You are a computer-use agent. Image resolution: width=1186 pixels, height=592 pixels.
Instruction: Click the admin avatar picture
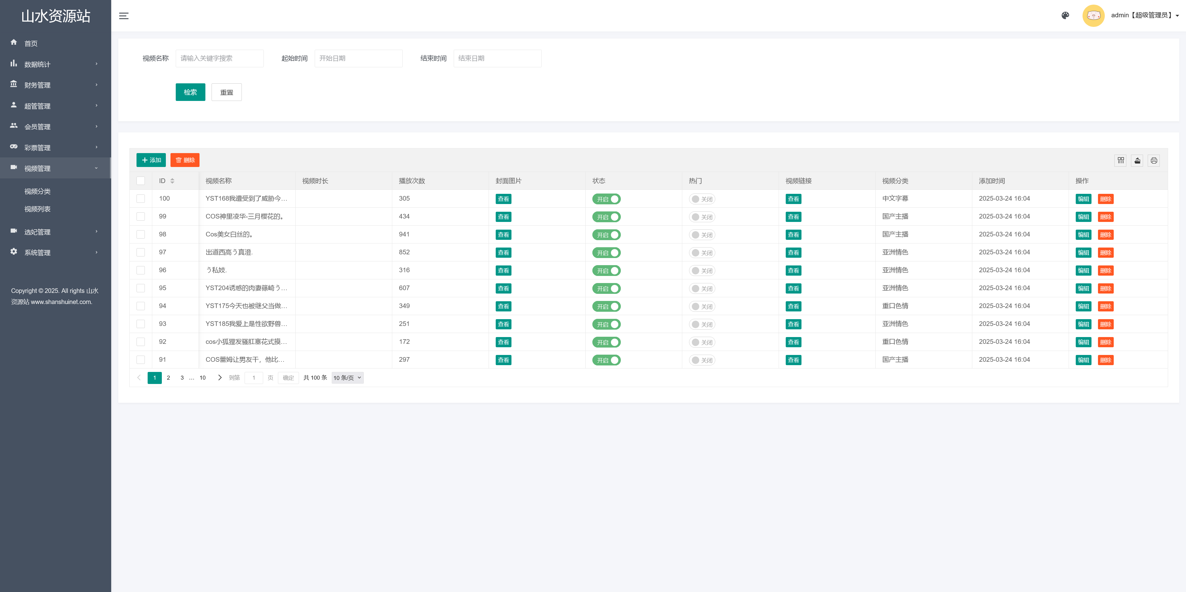(1093, 16)
